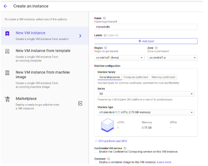Open the help icon next to Container
This screenshot has width=208, height=166.
pos(109,159)
